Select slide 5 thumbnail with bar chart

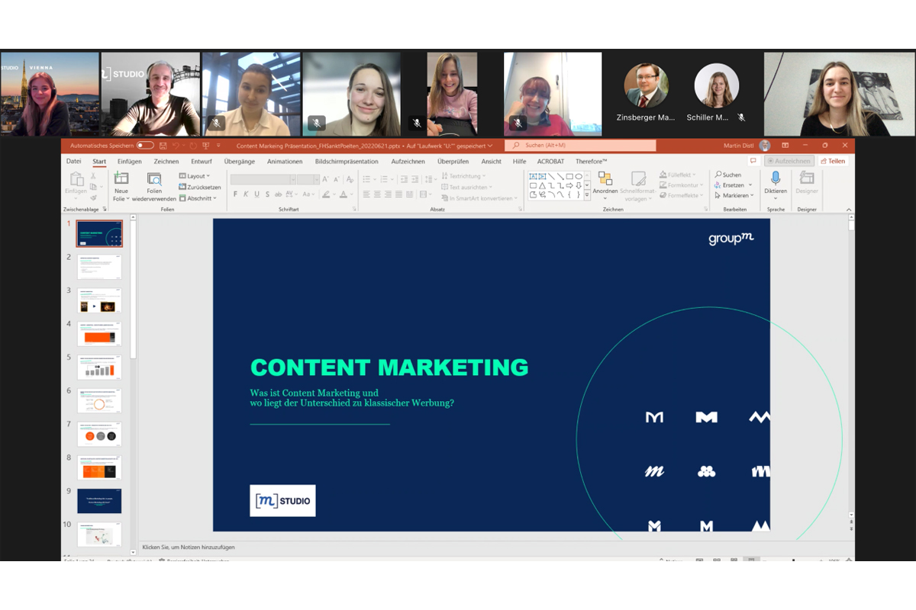pyautogui.click(x=99, y=368)
